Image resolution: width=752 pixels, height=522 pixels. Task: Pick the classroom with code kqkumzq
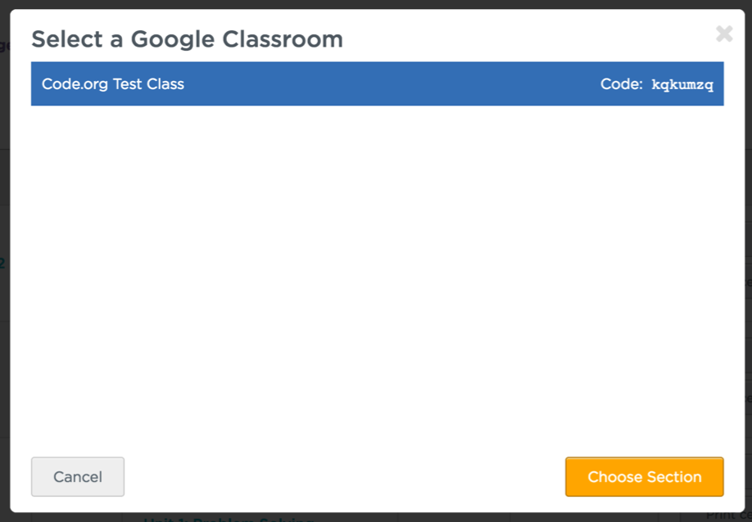[377, 84]
